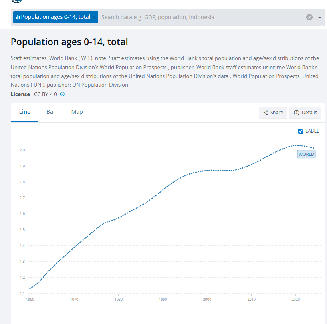Screen dimensions: 327x324
Task: Click the WORLD series label on chart
Action: [x=306, y=154]
